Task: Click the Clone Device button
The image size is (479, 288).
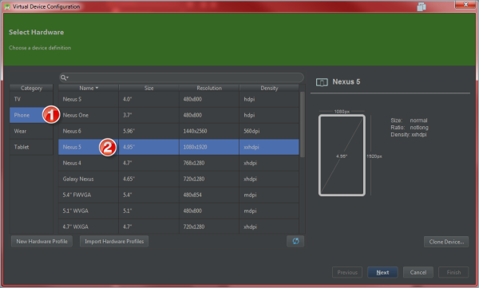Action: pos(446,242)
